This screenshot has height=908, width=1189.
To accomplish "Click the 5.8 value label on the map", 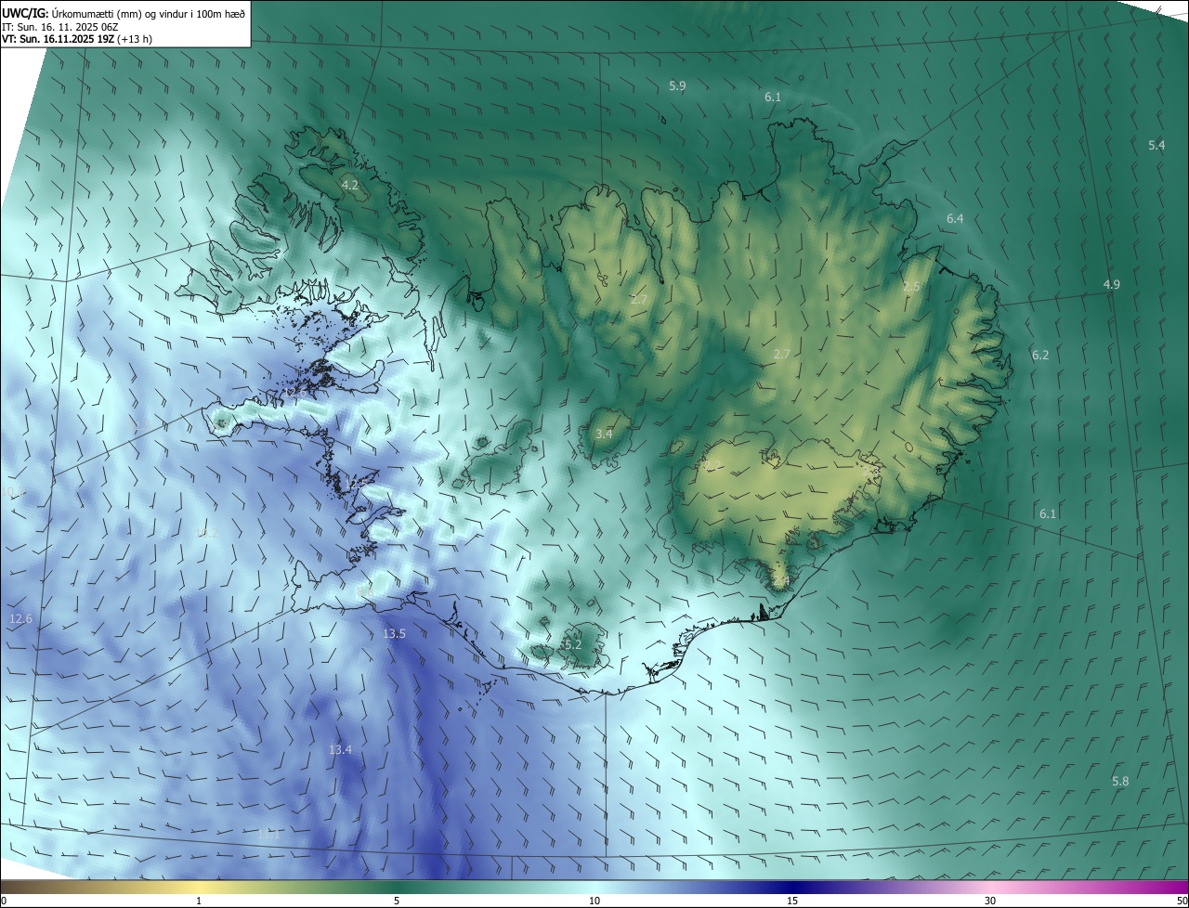I will click(x=1120, y=782).
